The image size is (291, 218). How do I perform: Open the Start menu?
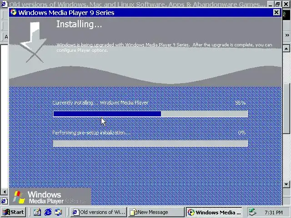[x=13, y=212]
